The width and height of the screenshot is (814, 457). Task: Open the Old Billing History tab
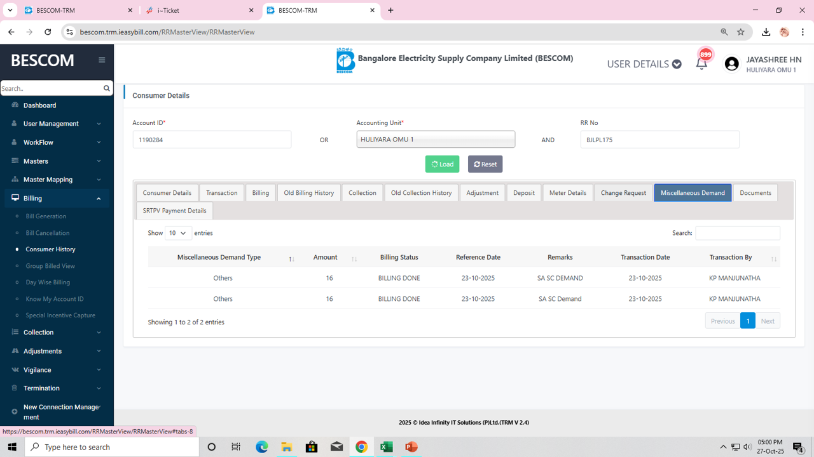coord(308,193)
